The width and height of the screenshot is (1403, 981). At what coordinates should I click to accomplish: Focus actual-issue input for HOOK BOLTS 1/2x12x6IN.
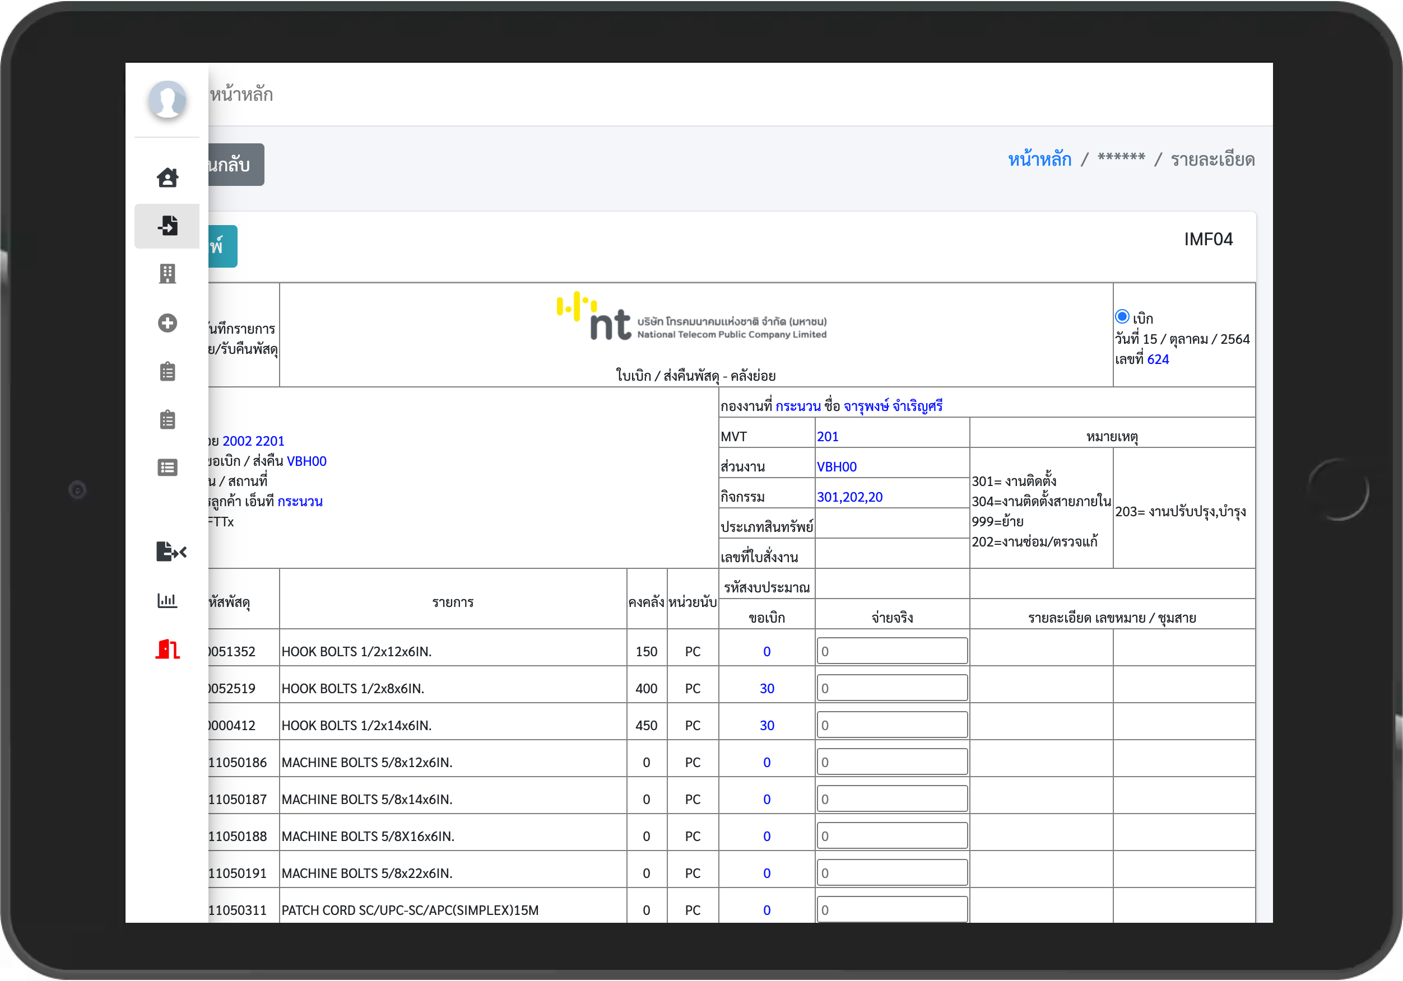coord(892,651)
